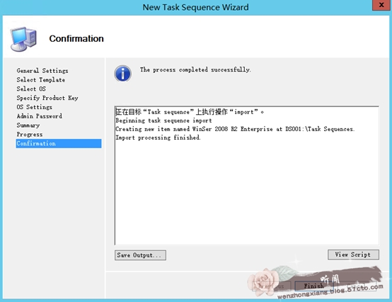Go to the Select Template step

(x=41, y=79)
